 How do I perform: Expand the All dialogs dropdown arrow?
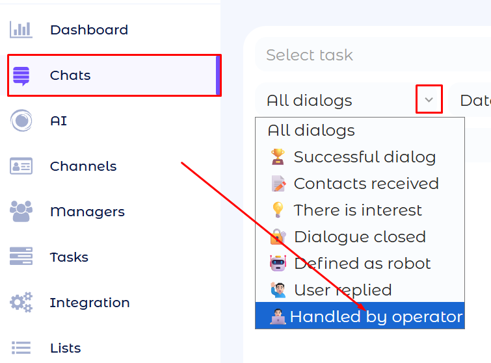(429, 100)
